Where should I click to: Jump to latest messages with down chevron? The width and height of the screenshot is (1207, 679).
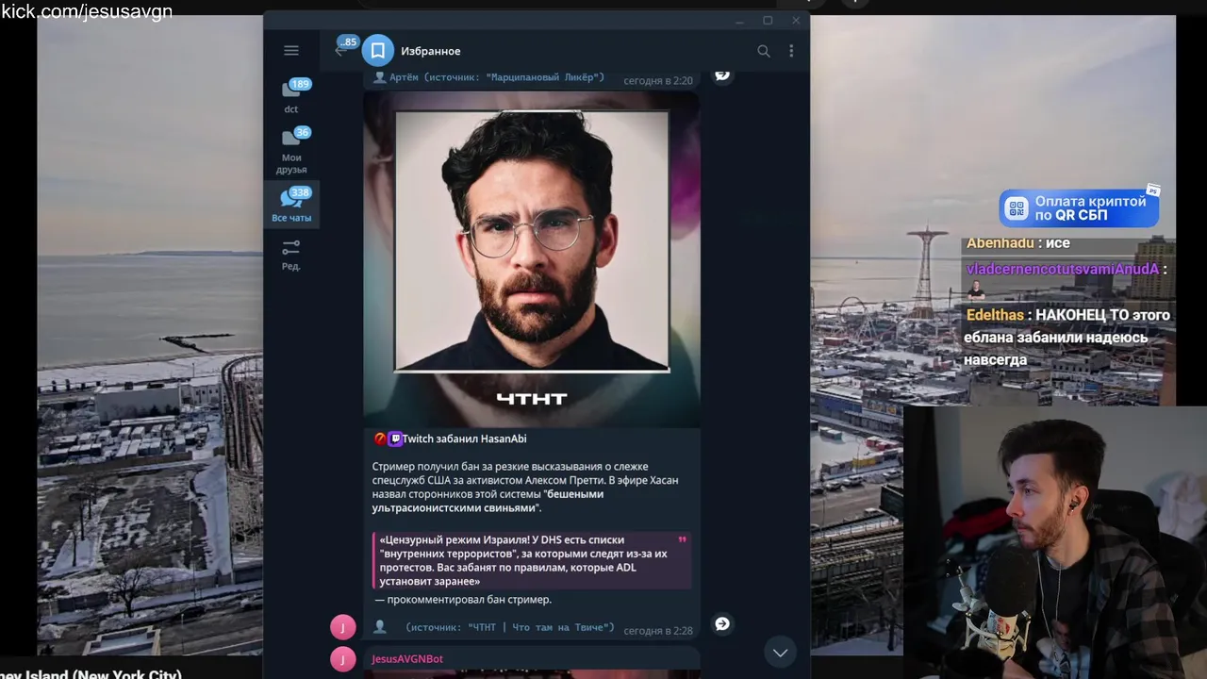pos(780,653)
